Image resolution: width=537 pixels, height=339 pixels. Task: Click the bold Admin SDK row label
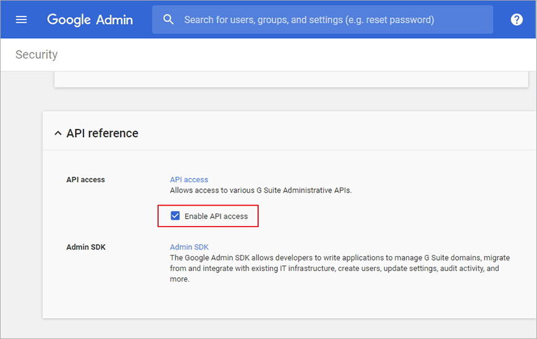pyautogui.click(x=86, y=247)
